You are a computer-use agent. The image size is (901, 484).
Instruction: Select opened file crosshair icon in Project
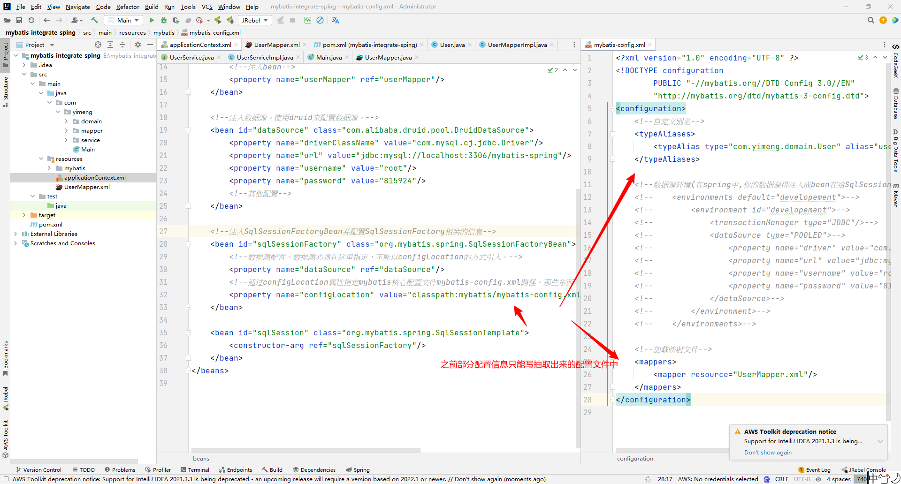point(98,45)
